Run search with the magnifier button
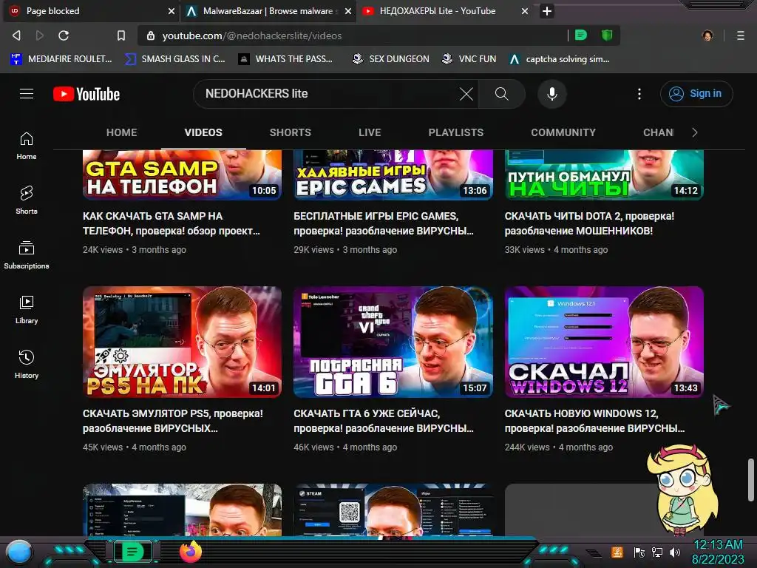Screen dimensions: 757x568 click(502, 94)
